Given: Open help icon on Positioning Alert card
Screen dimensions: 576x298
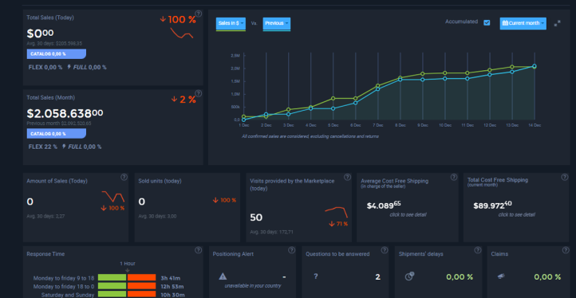Looking at the screenshot, I should [x=291, y=250].
